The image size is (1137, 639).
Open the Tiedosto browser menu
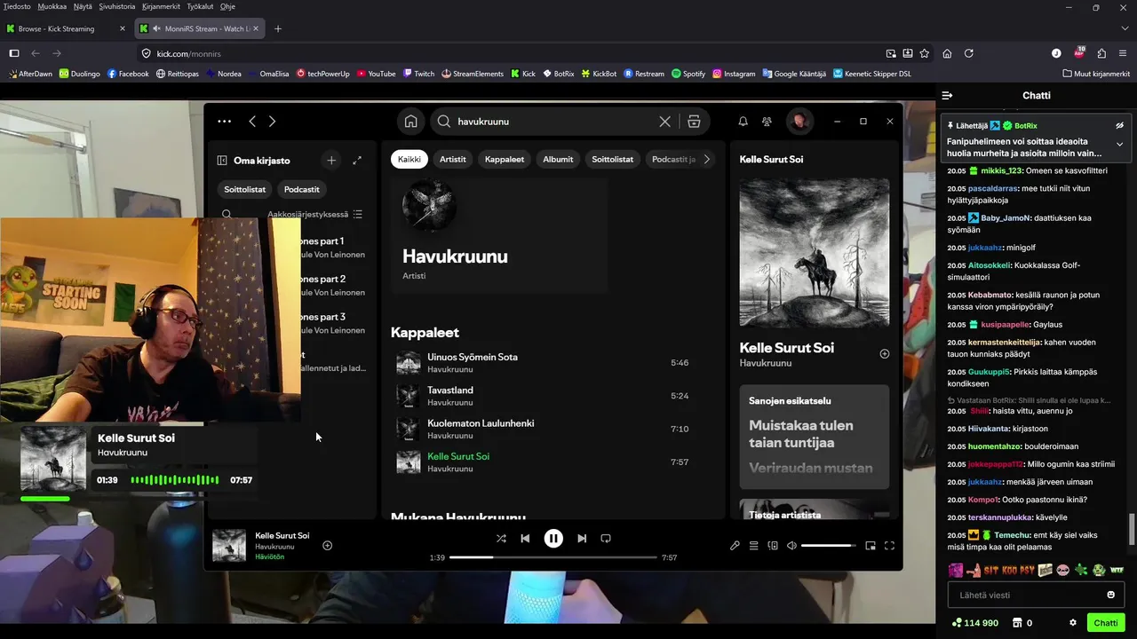[x=17, y=6]
